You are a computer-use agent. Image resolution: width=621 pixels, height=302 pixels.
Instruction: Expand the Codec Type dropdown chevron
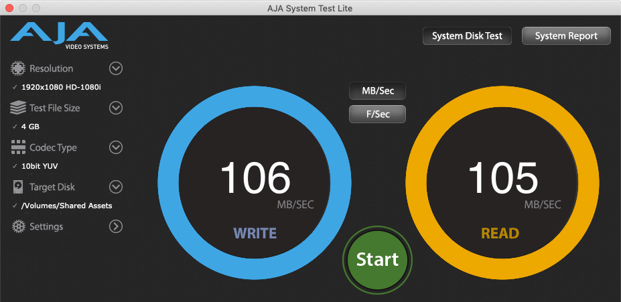pyautogui.click(x=116, y=147)
